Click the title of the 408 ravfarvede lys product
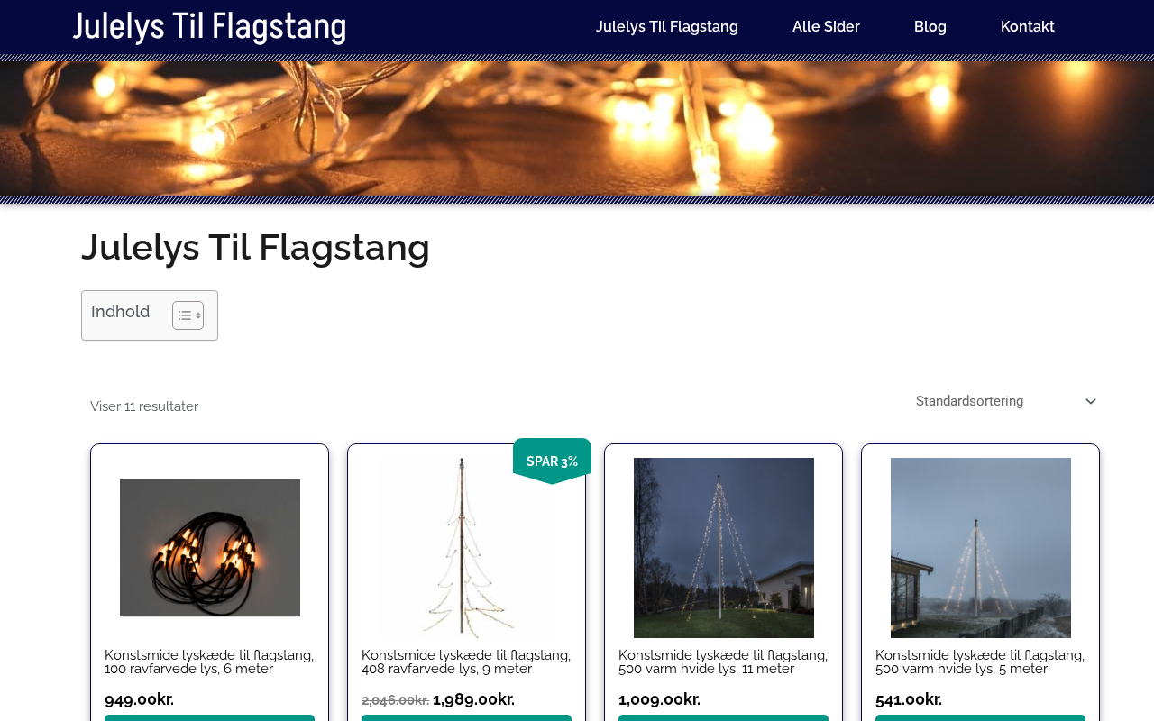 (x=466, y=662)
